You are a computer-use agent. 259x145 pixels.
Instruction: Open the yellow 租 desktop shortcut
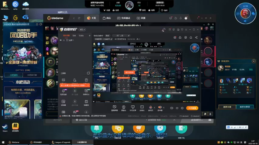(15, 127)
